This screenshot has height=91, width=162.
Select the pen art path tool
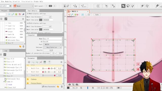pyautogui.click(x=157, y=6)
